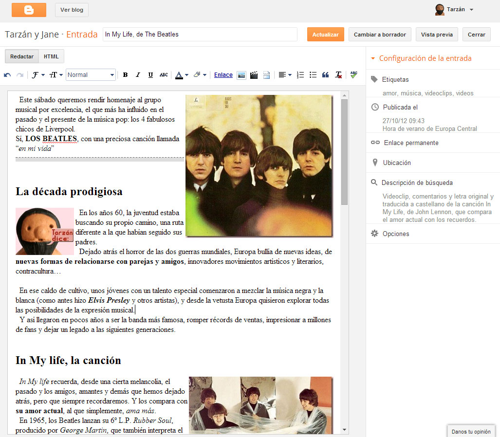Click the Blogger logo icon
Viewport: 500px width, 437px height.
[29, 10]
